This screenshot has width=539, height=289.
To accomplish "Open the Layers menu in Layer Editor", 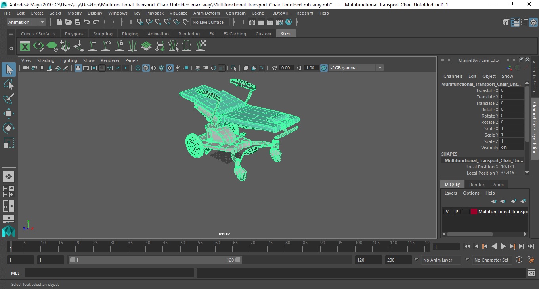I will [x=451, y=193].
